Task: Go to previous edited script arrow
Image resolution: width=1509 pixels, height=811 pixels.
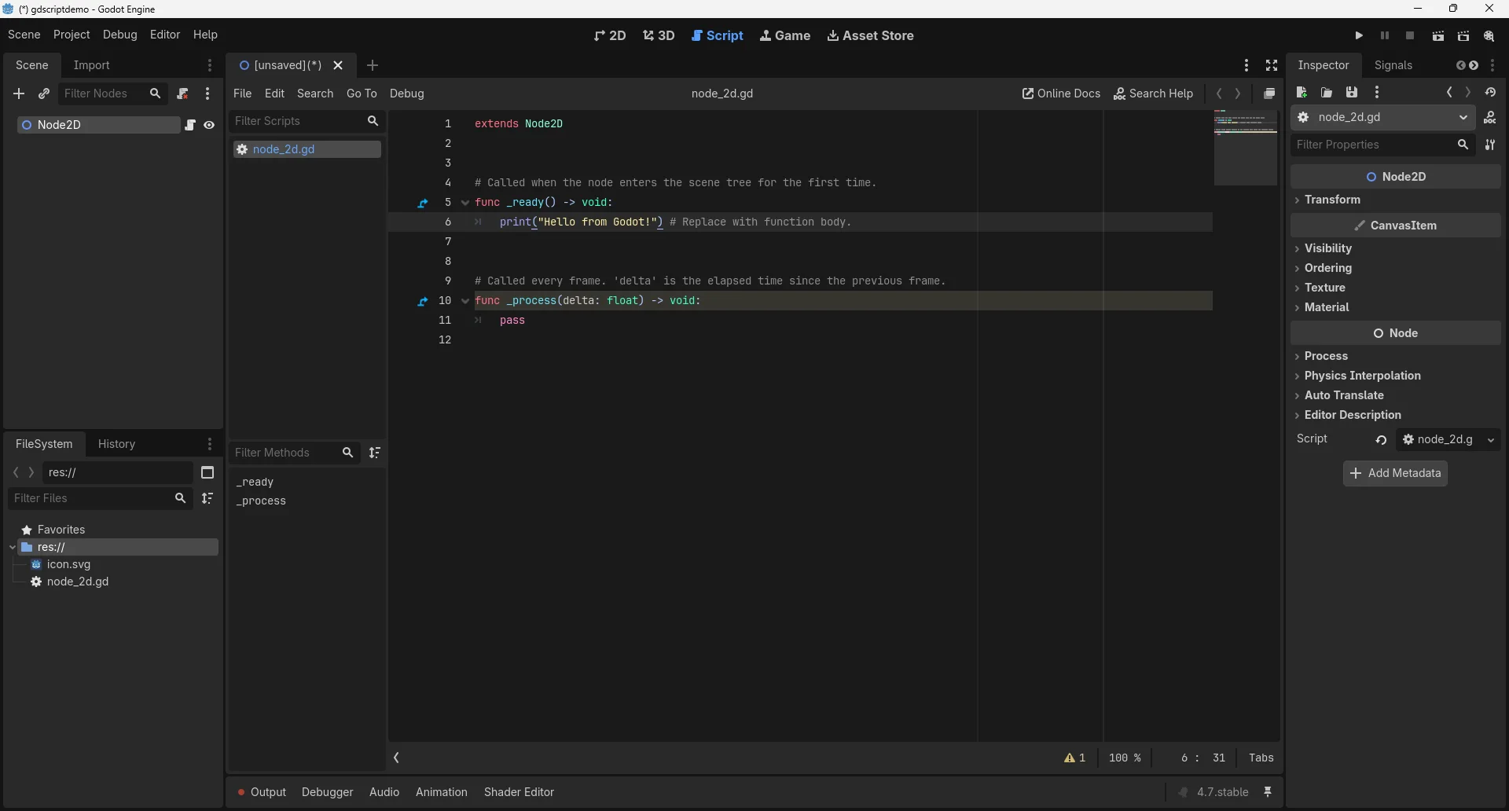Action: 1219,94
